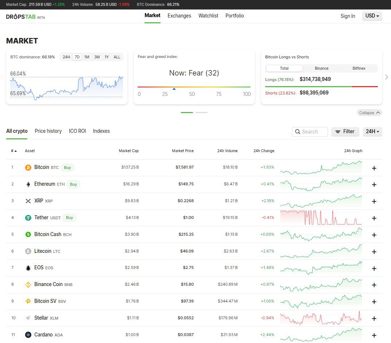Add Bitcoin SV using its plus icon
Viewport: 391px width, 343px height.
[374, 302]
